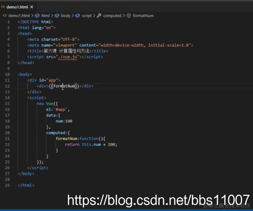
Task: Click the opening <script> tag on line 14
Action: pyautogui.click(x=37, y=98)
